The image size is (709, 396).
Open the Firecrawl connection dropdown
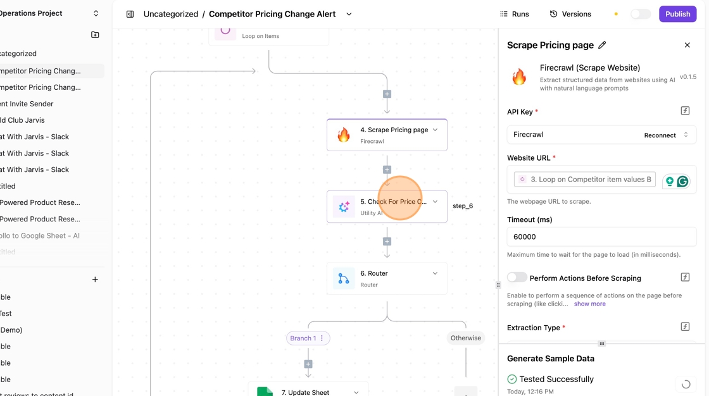pyautogui.click(x=686, y=135)
